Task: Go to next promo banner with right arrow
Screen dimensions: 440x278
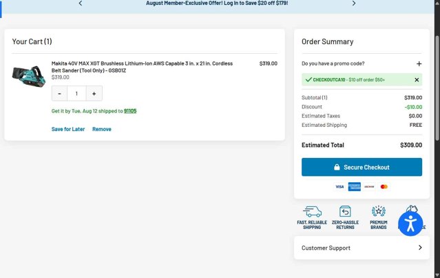Action: tap(353, 3)
